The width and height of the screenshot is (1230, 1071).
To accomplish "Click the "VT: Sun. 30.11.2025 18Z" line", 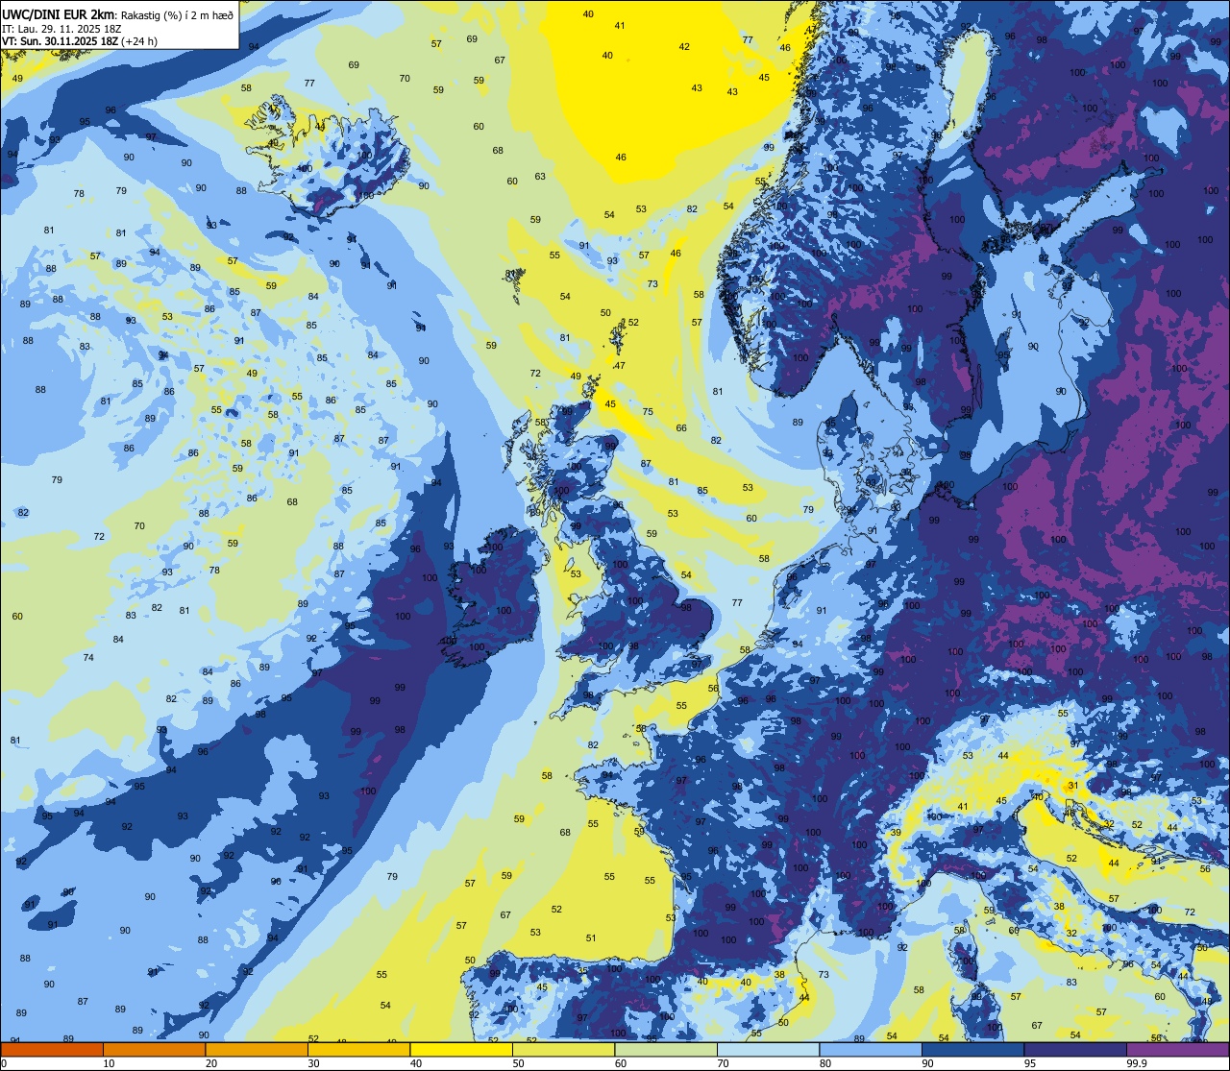I will click(60, 41).
